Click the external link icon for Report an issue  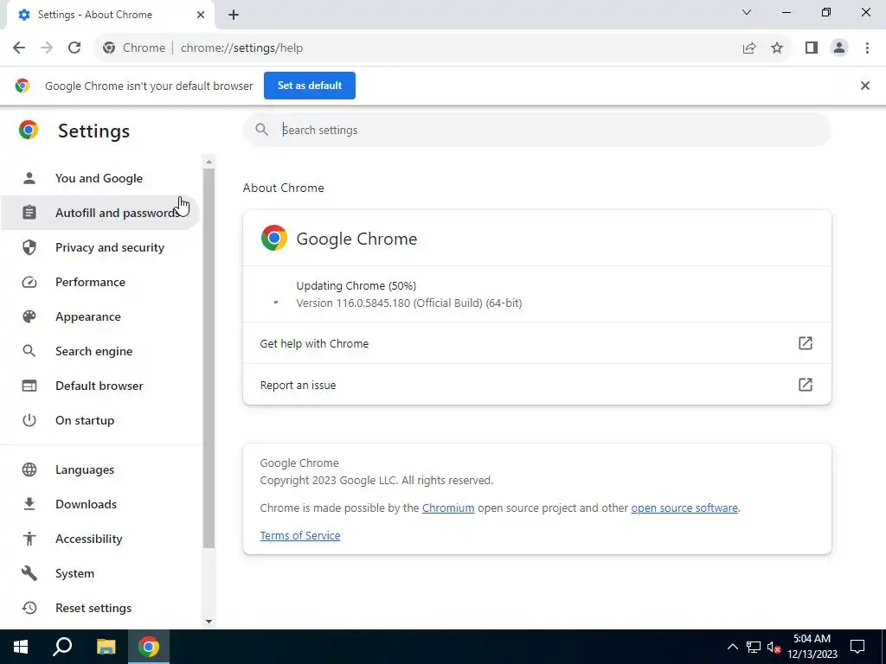click(806, 385)
